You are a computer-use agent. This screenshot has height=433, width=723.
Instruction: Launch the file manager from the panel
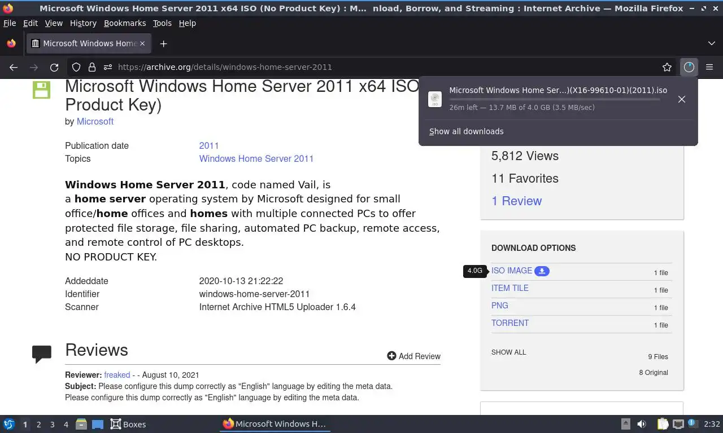click(81, 424)
